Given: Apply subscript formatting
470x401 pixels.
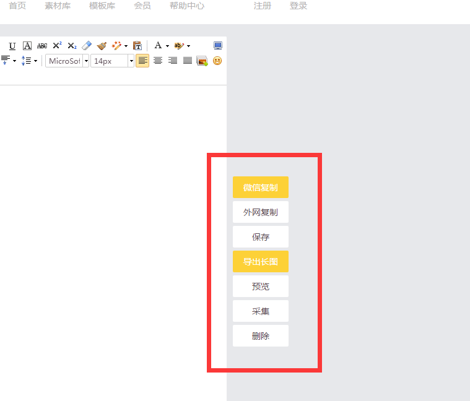Looking at the screenshot, I should pos(72,46).
